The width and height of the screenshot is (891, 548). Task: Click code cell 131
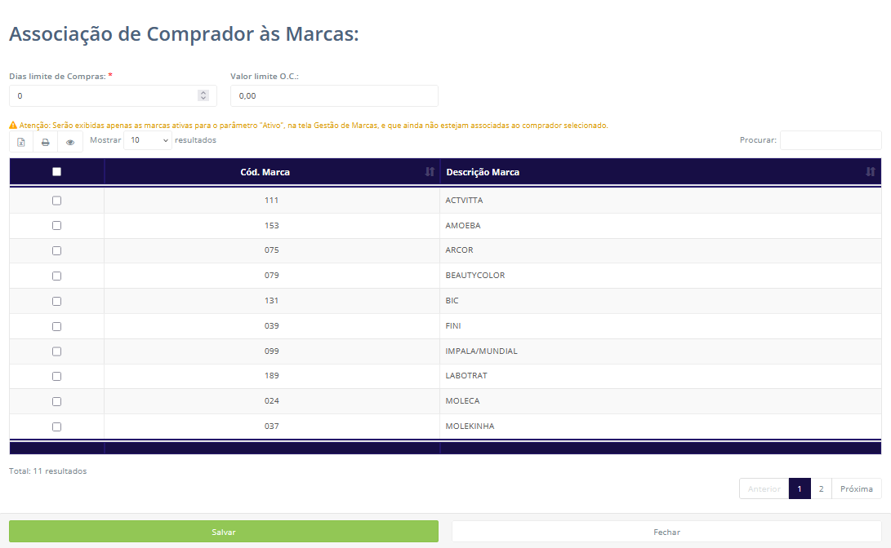[x=272, y=301]
